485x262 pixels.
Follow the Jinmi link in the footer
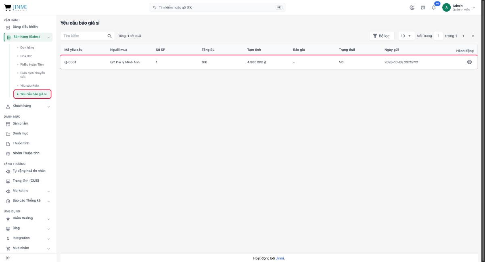click(x=280, y=258)
